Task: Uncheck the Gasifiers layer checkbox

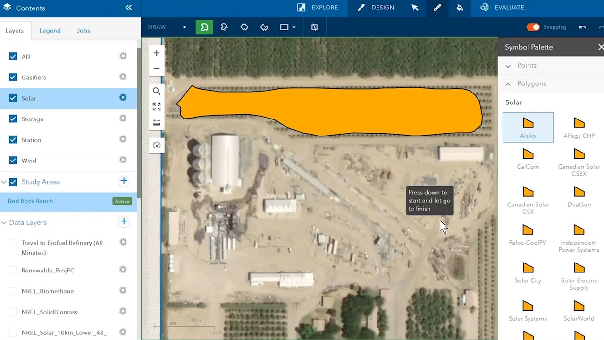Action: tap(13, 77)
